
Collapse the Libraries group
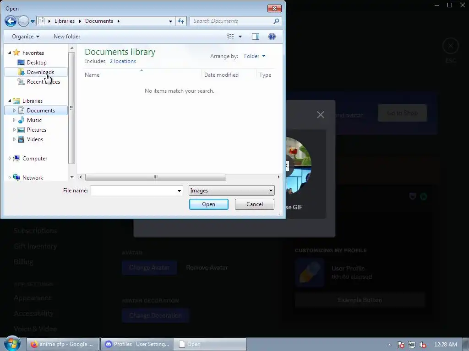[10, 101]
